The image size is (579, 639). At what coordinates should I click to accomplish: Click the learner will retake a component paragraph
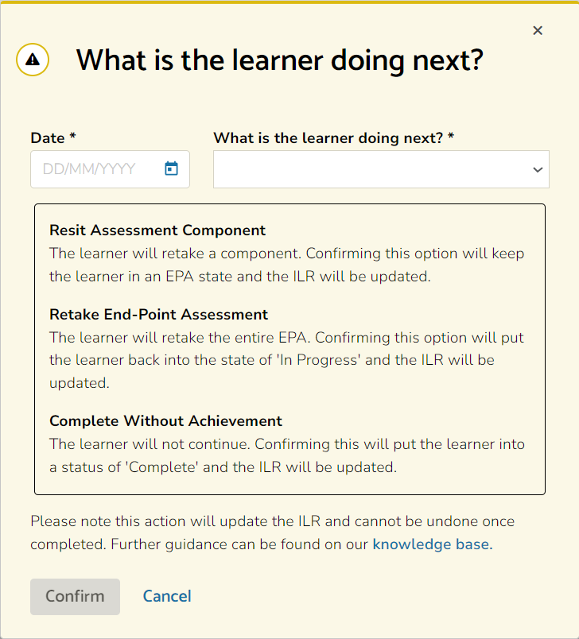[286, 265]
